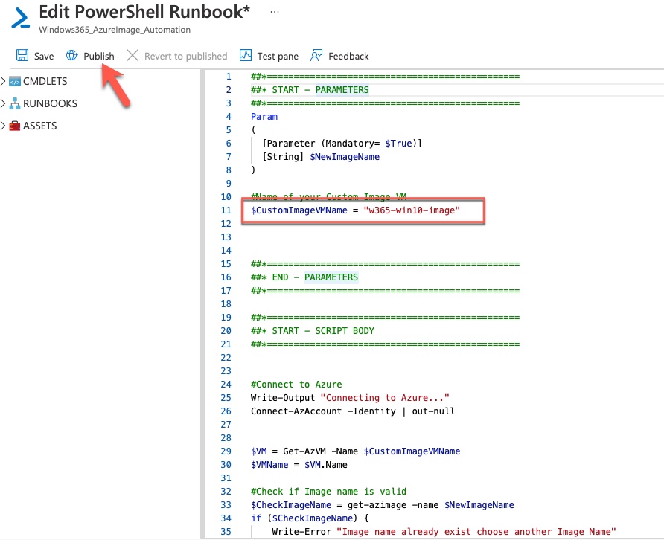
Task: Click the "w365-win10-image" string value
Action: tap(412, 210)
